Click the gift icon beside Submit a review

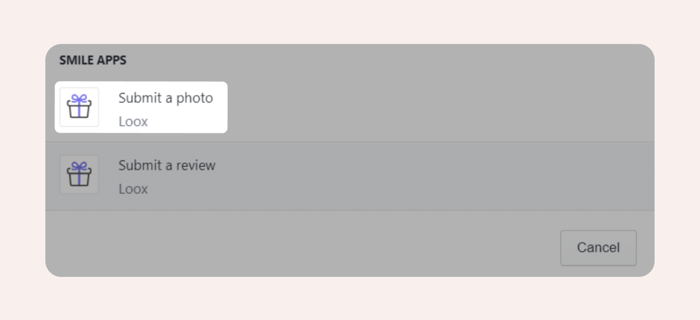coord(79,174)
